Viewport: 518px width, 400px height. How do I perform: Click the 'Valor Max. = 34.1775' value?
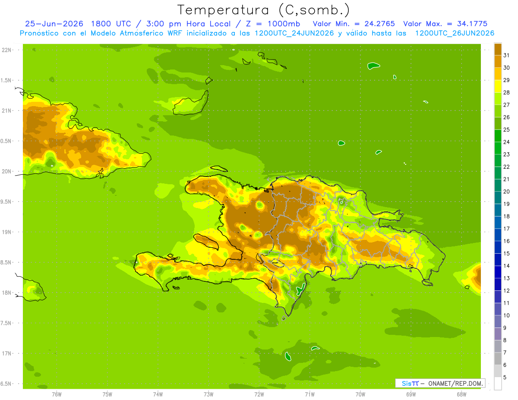tap(445, 24)
